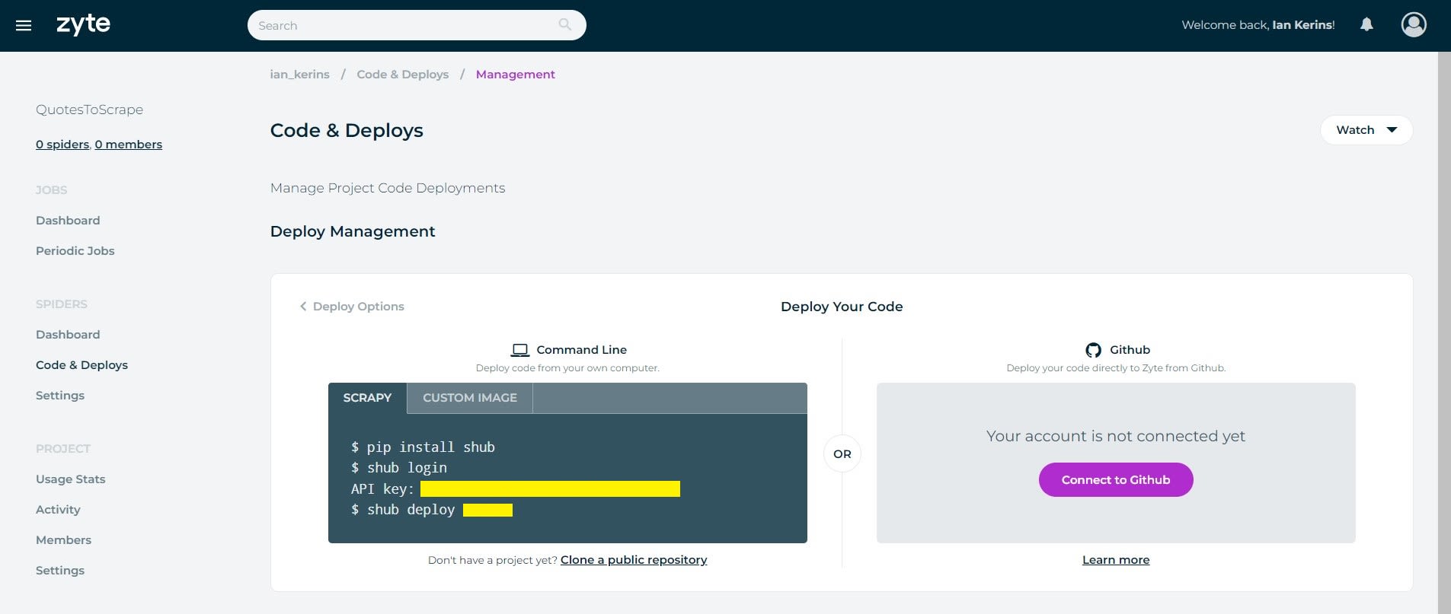Image resolution: width=1451 pixels, height=614 pixels.
Task: Click 'Your account is not connected yet' text
Action: pos(1116,436)
